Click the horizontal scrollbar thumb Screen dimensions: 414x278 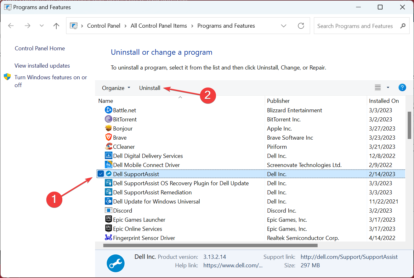(210, 245)
